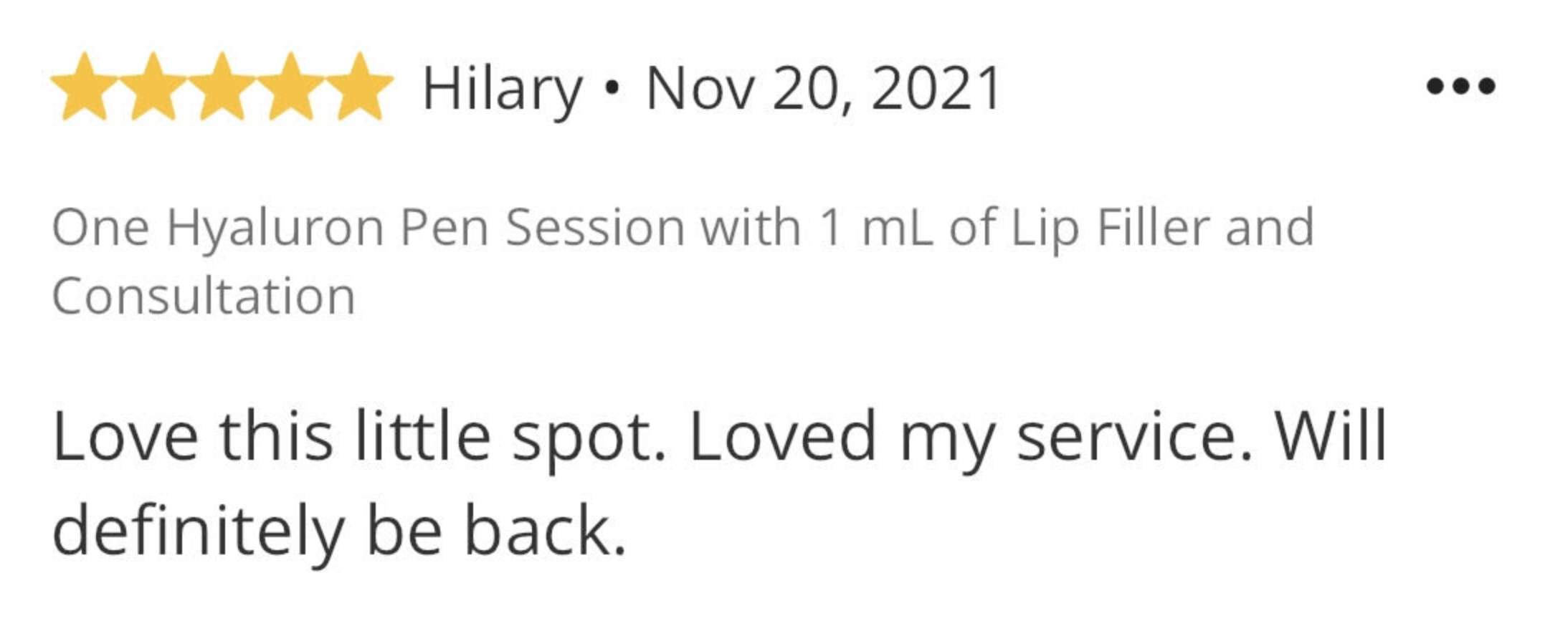
Task: Select the second star of the rating
Action: 153,87
